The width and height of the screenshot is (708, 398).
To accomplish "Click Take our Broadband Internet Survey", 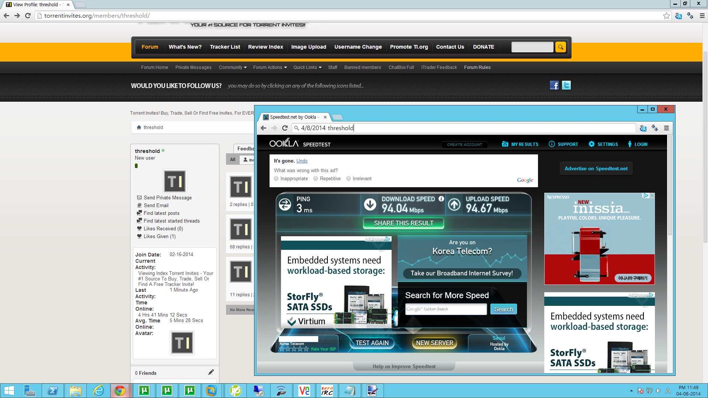I will pyautogui.click(x=462, y=273).
